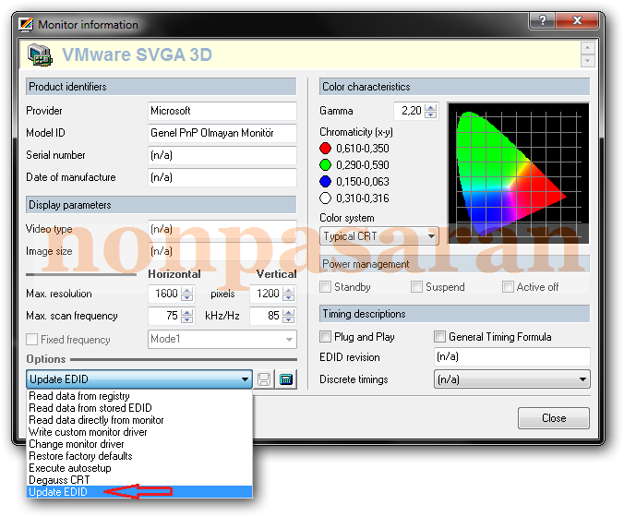Click the EDID revision field
624x517 pixels.
(511, 356)
